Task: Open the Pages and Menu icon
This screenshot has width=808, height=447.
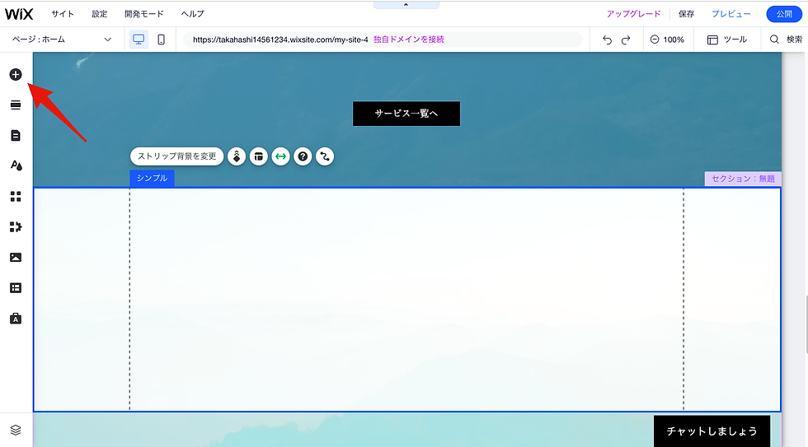Action: tap(16, 135)
